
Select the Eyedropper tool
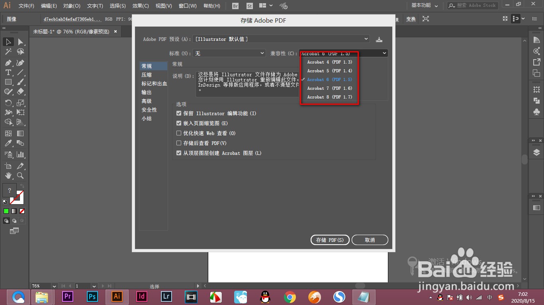pos(8,143)
